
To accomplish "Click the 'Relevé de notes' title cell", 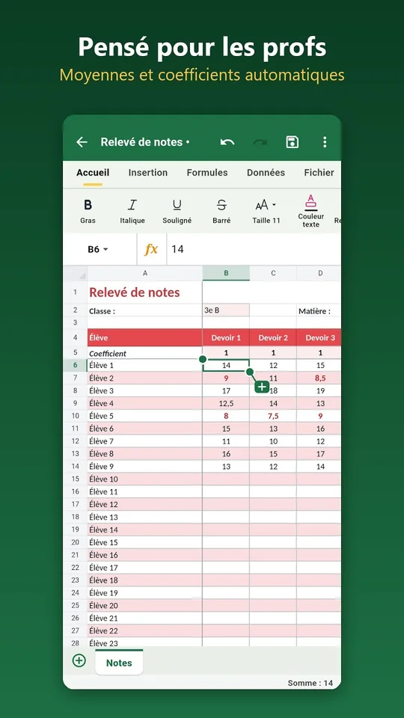I will 144,292.
